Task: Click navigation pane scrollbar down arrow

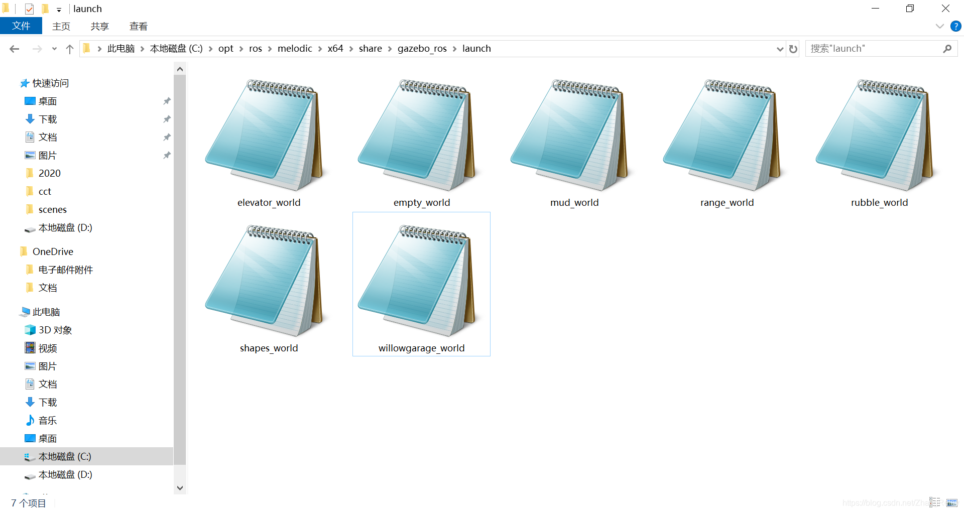Action: coord(180,488)
